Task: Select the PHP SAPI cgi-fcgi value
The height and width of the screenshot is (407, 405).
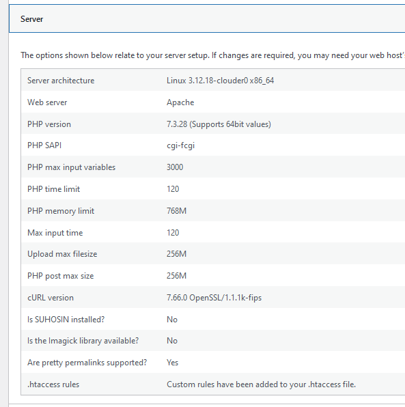Action: click(x=181, y=145)
